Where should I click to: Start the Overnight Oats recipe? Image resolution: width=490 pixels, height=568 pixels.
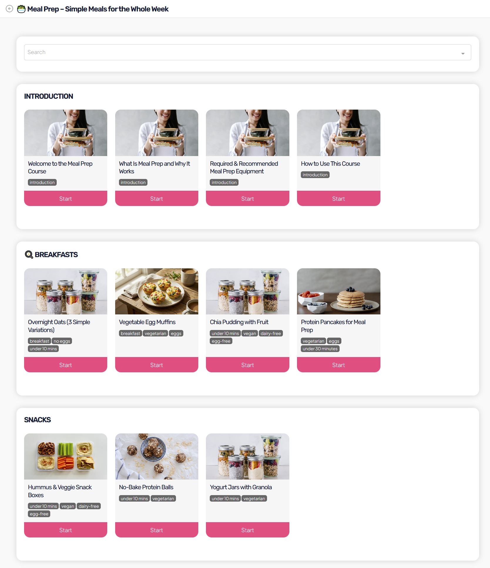pyautogui.click(x=66, y=365)
